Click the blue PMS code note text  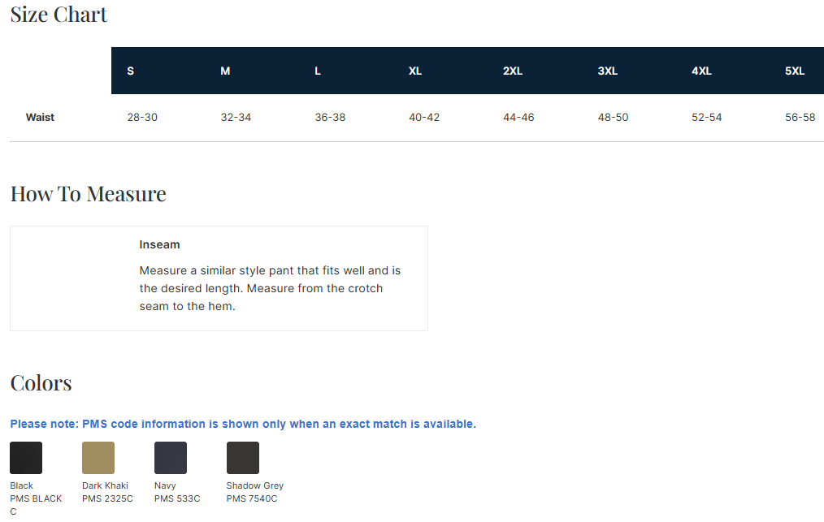[x=243, y=424]
